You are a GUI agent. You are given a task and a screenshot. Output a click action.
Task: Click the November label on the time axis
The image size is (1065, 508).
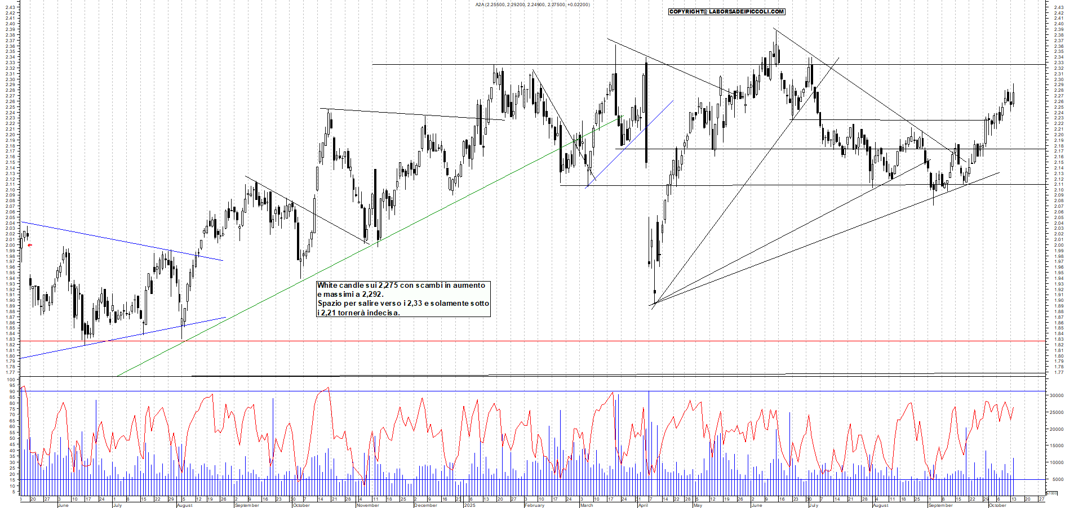click(367, 505)
